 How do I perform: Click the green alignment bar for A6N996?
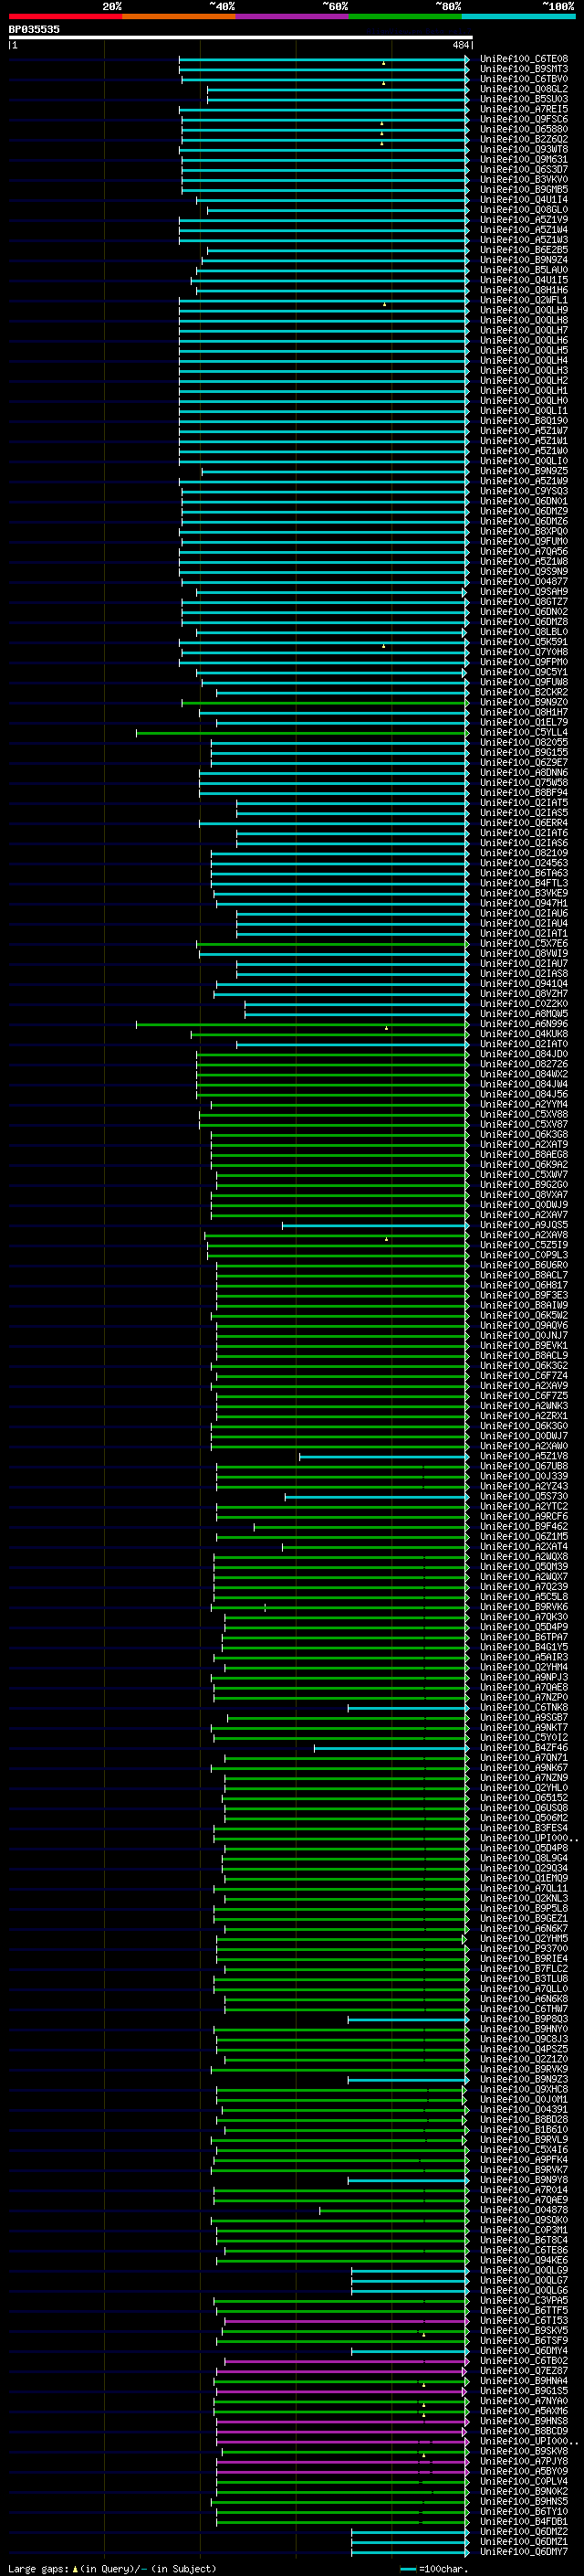[302, 1024]
